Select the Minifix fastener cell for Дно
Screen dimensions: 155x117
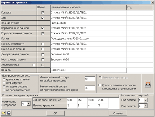click(x=88, y=18)
